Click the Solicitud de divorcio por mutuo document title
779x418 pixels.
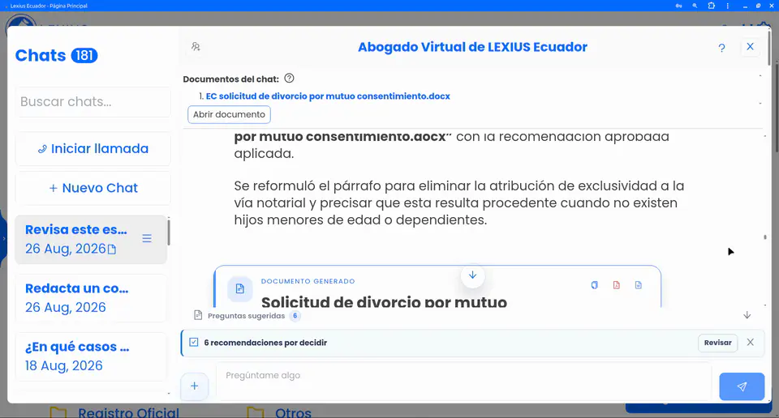pos(384,301)
